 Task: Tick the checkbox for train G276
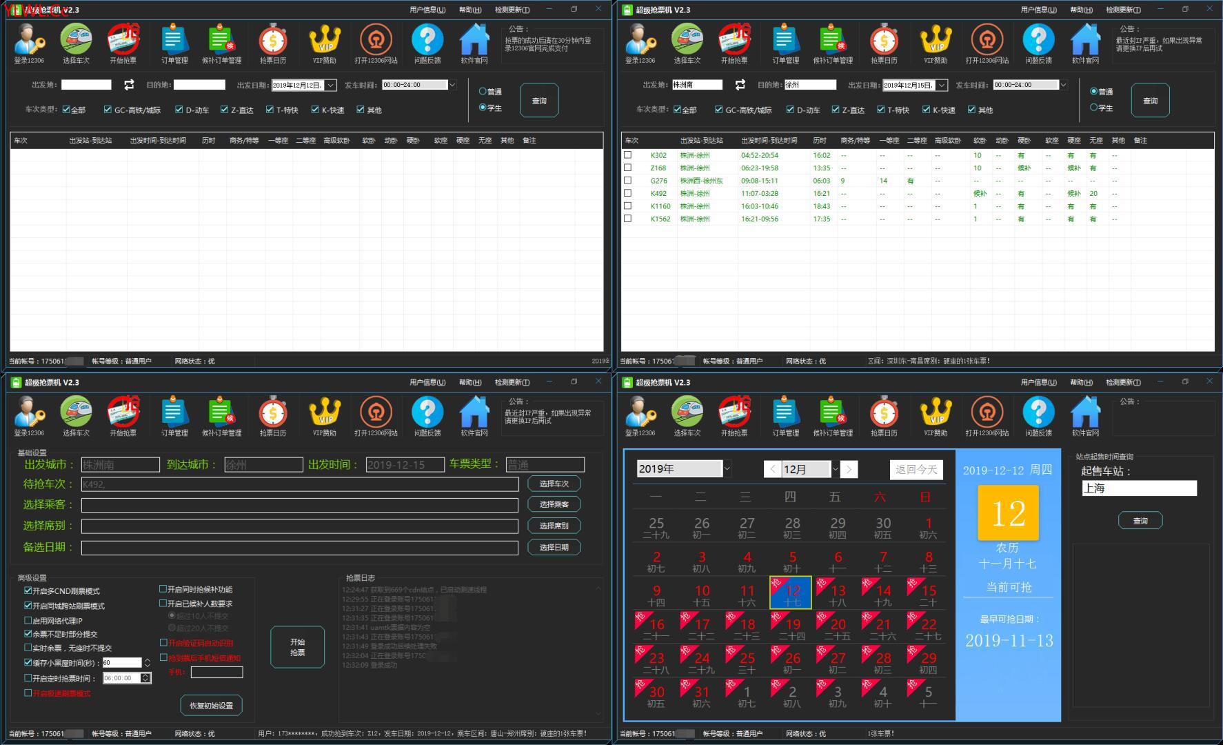627,181
